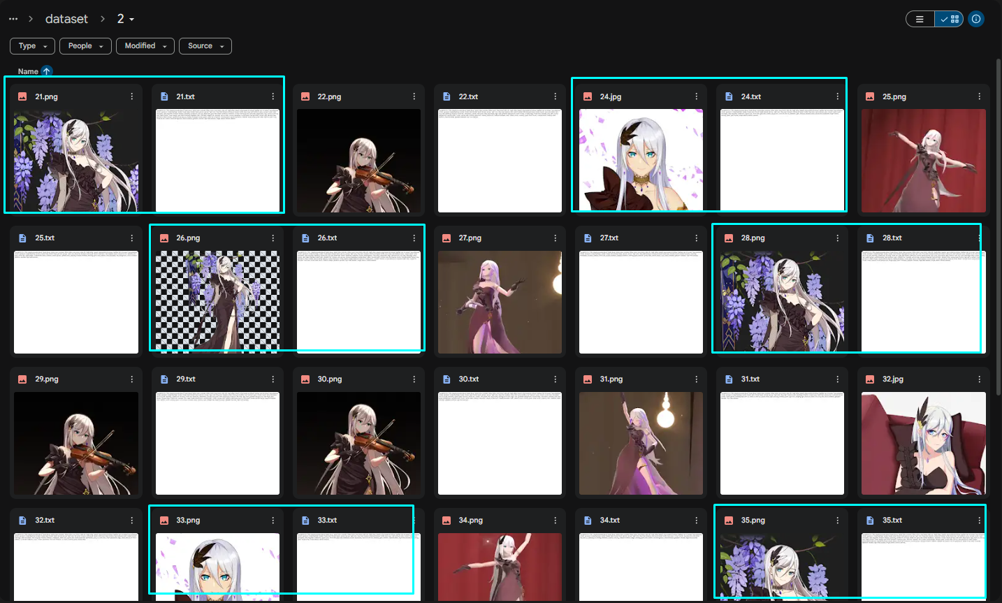
Task: Open more actions menu for 21.txt
Action: tap(273, 96)
